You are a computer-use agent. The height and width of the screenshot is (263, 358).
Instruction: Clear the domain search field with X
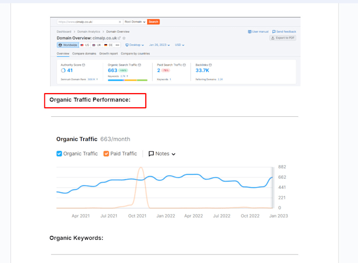(x=120, y=22)
